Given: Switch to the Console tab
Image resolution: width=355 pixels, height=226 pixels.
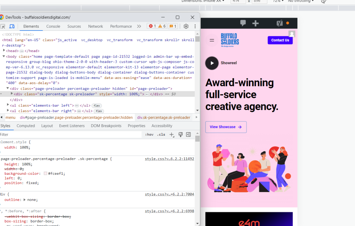Looking at the screenshot, I should 53,26.
